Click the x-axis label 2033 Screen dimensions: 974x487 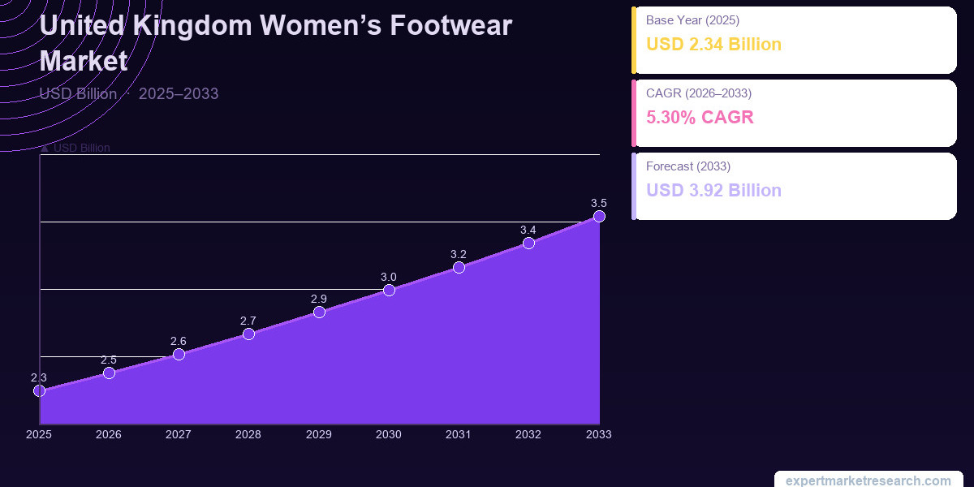pyautogui.click(x=599, y=435)
